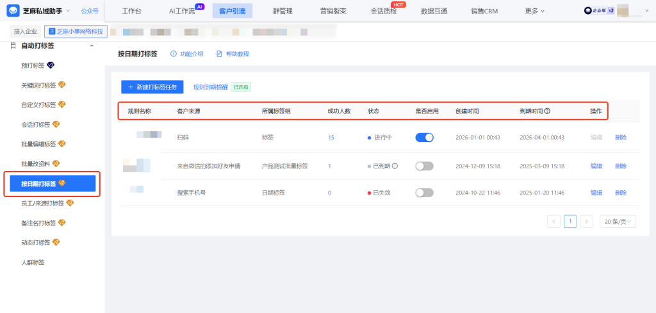Click the 进行中 status text
The image size is (656, 313).
click(x=383, y=138)
